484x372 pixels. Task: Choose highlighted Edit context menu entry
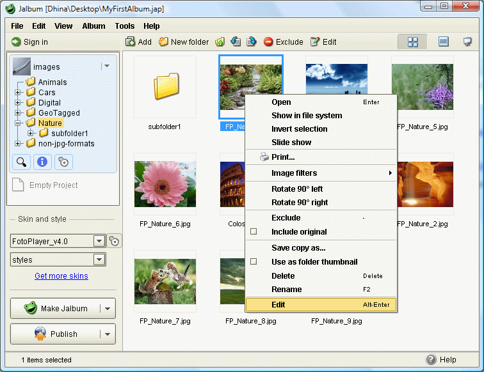point(321,304)
